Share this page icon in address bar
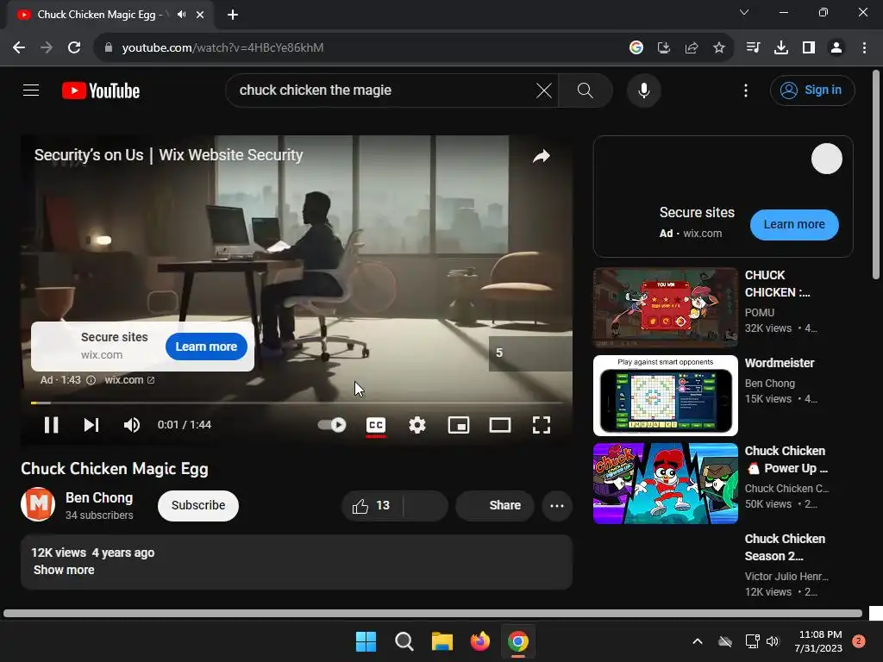The image size is (883, 662). tap(691, 48)
